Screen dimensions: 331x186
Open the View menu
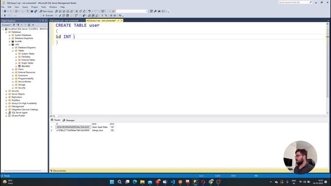tap(17, 7)
